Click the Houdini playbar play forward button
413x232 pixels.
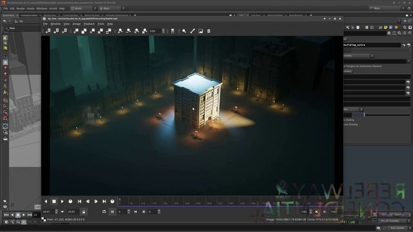pyautogui.click(x=24, y=215)
